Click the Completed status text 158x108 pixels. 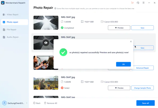coord(69,28)
